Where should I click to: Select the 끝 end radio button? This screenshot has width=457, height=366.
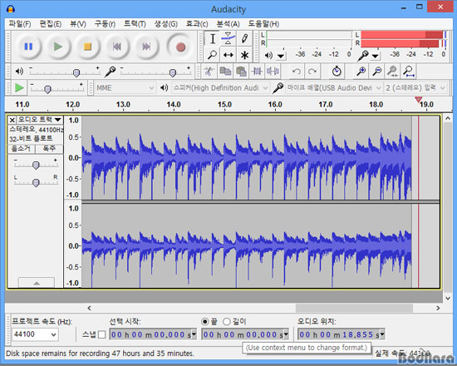(205, 322)
